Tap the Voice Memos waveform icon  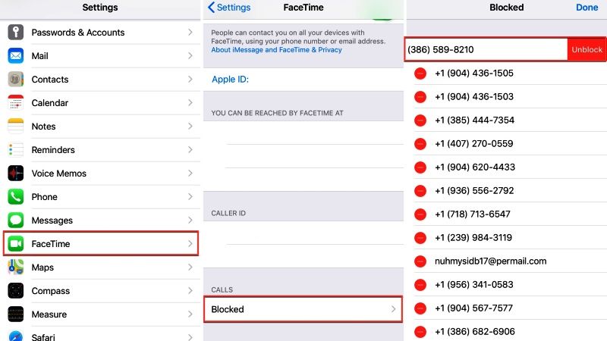pos(15,174)
